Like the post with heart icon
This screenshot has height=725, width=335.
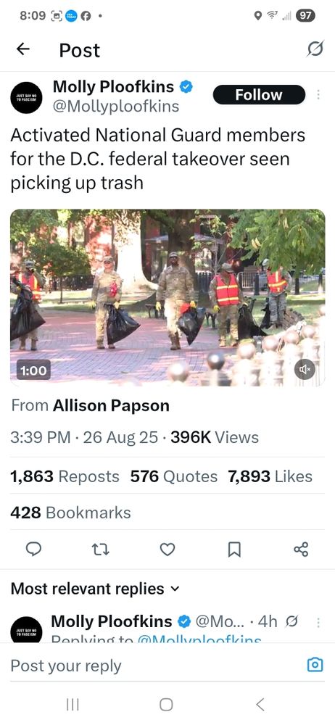(x=167, y=550)
